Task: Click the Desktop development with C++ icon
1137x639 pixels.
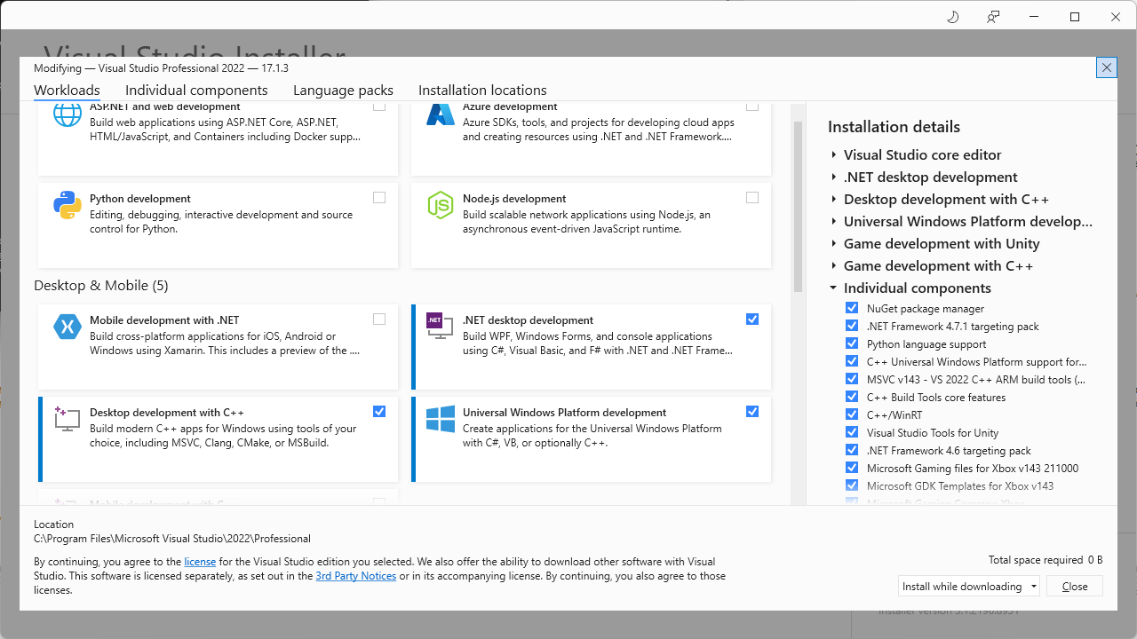Action: coord(68,419)
